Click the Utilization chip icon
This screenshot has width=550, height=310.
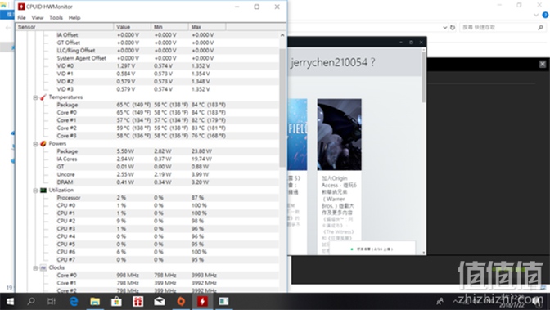(43, 191)
